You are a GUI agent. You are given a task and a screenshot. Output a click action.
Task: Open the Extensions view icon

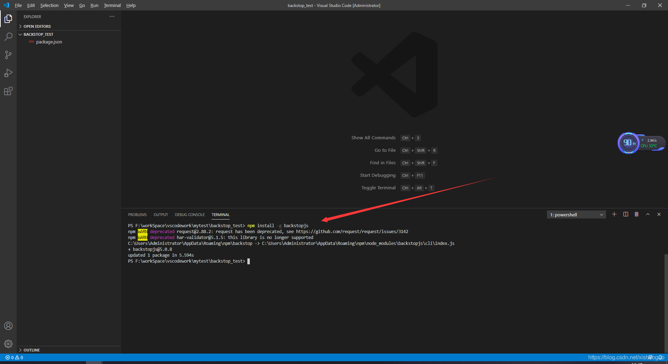point(8,91)
